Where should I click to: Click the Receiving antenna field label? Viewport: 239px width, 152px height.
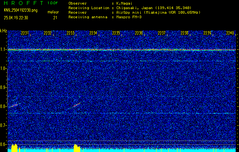point(88,17)
